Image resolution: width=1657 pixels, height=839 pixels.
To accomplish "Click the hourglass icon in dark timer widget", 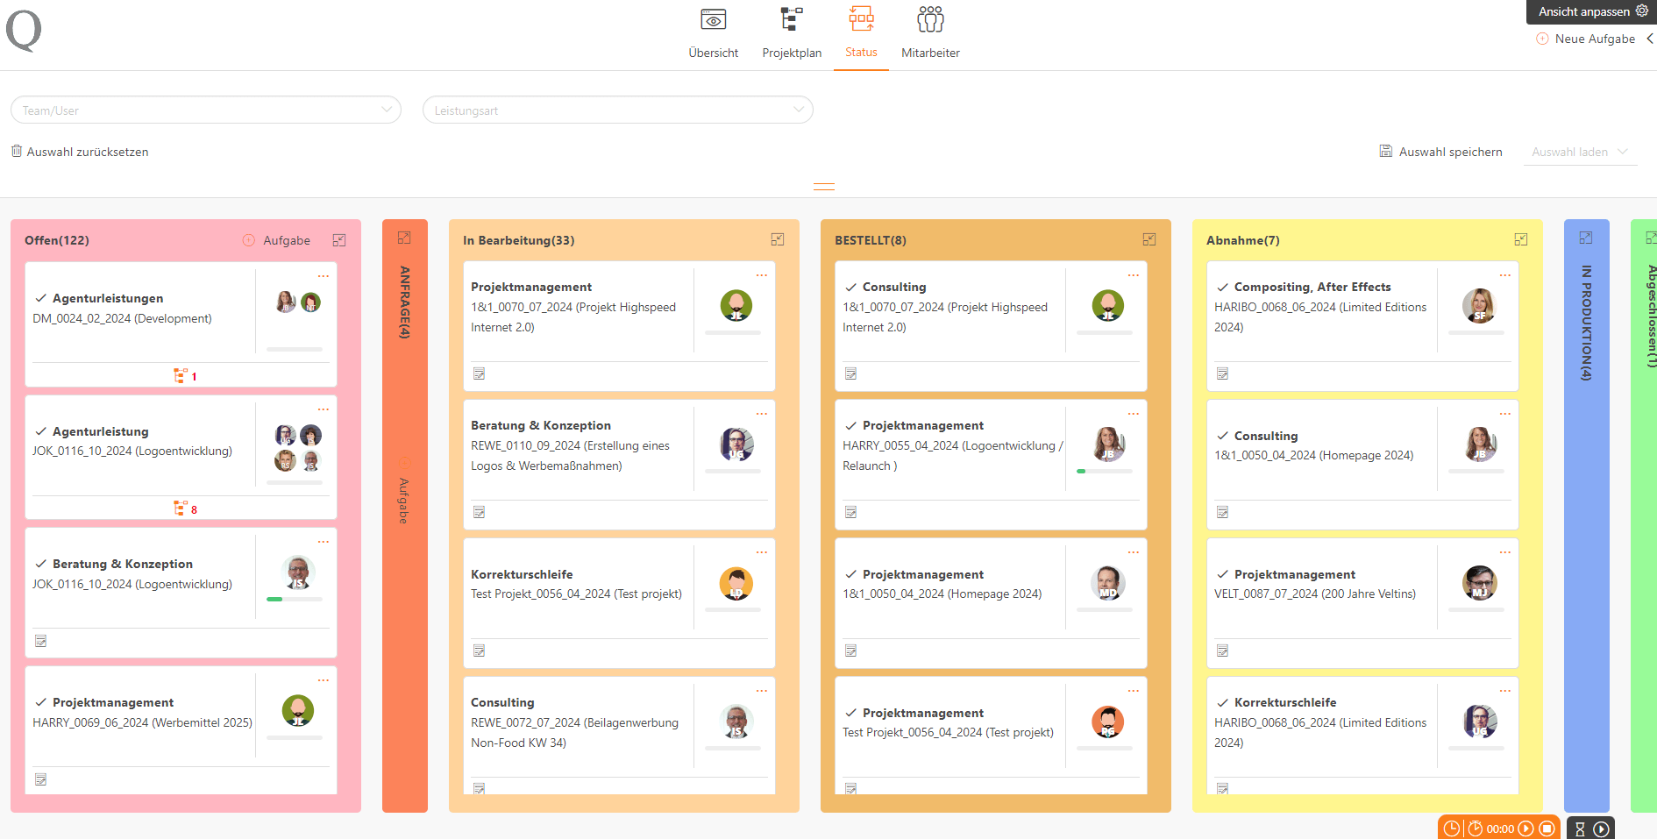I will pyautogui.click(x=1580, y=828).
